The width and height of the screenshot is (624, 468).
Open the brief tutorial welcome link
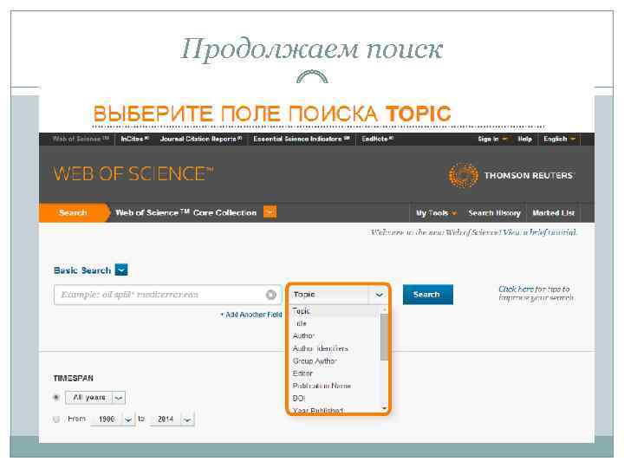(x=539, y=232)
